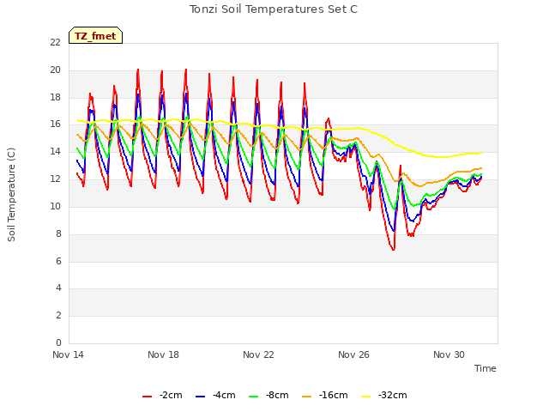
Task: Select the -8cm legend label
Action: pyautogui.click(x=277, y=395)
